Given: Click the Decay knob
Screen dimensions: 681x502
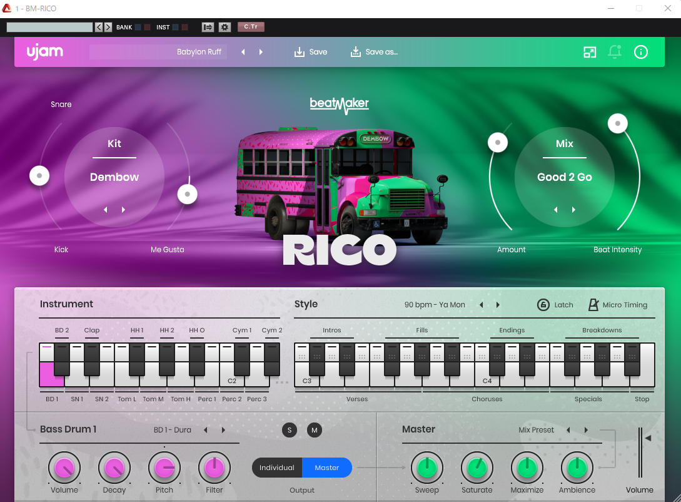Looking at the screenshot, I should click(114, 468).
